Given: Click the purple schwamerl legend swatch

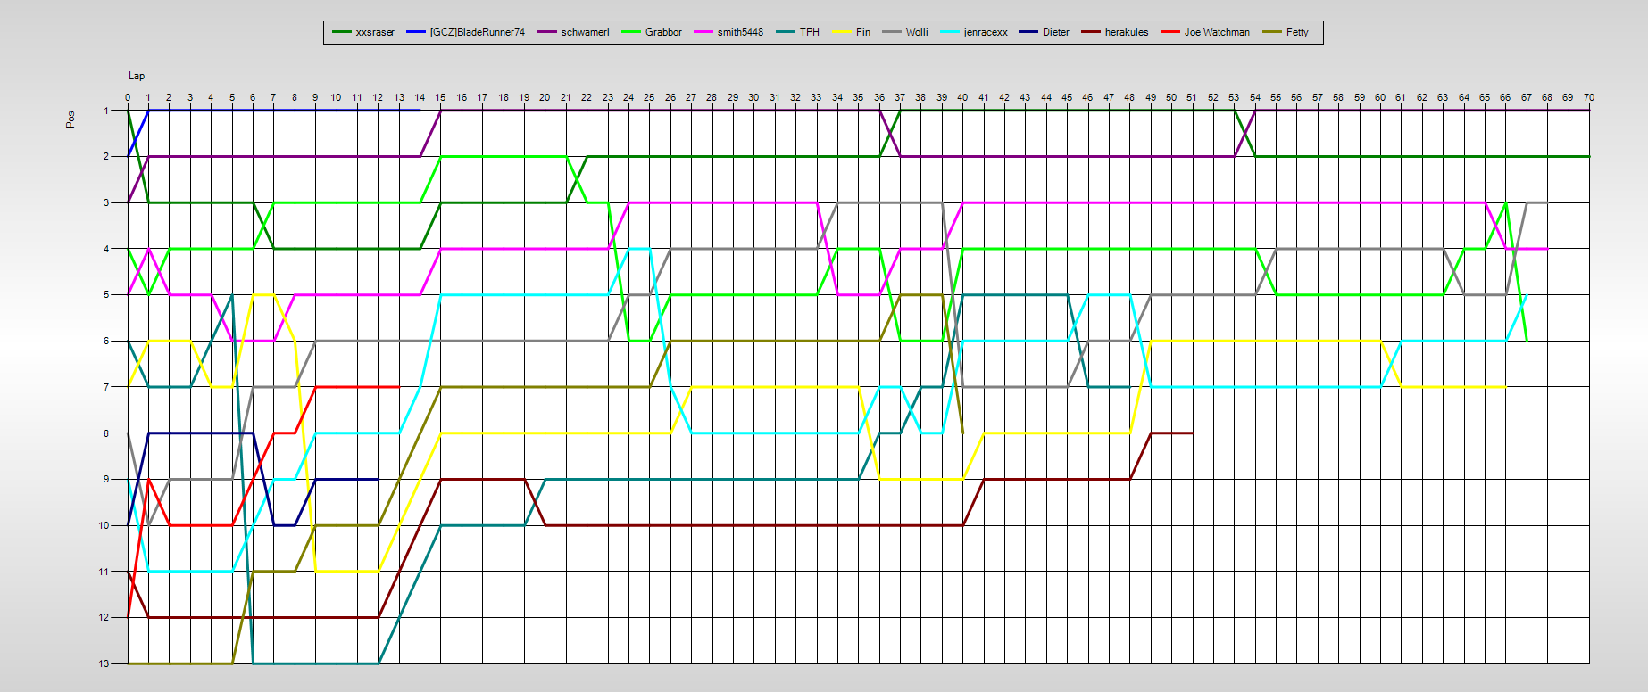Looking at the screenshot, I should coord(547,32).
